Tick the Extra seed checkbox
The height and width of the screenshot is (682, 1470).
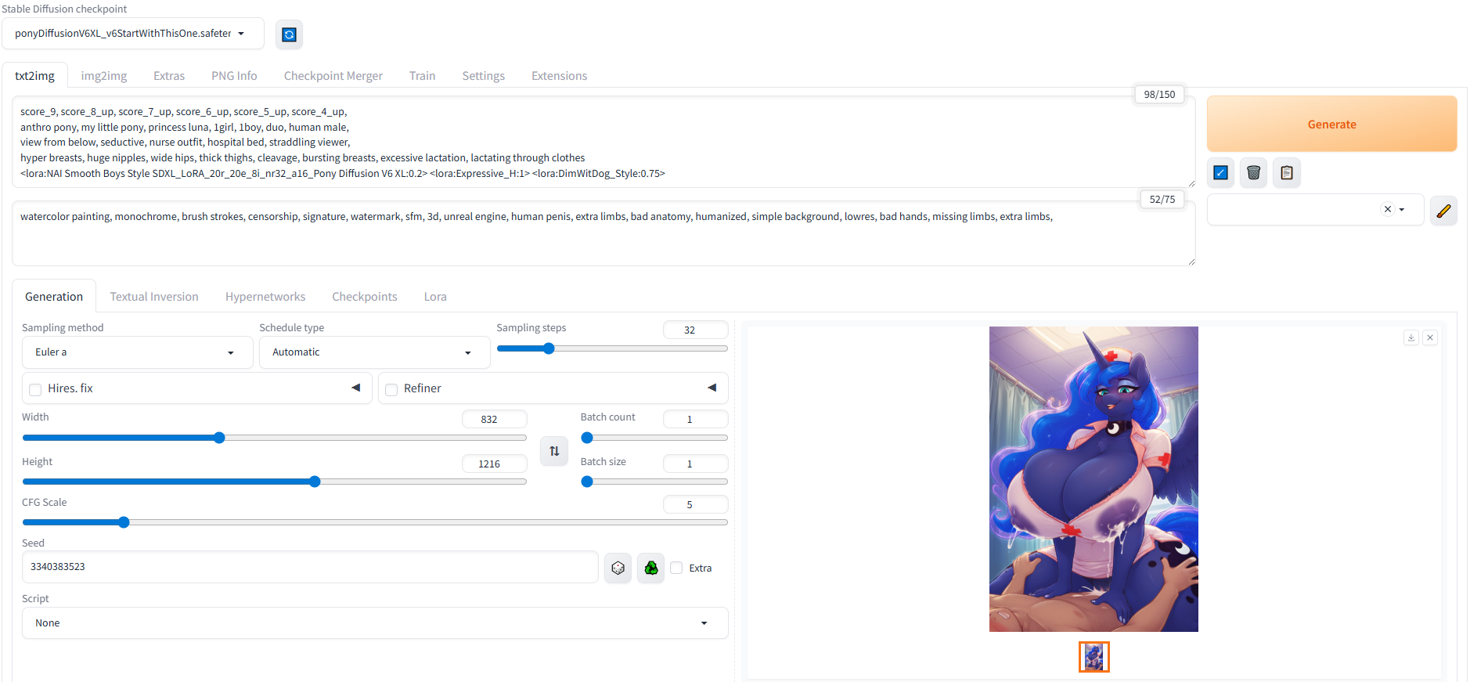(x=676, y=568)
